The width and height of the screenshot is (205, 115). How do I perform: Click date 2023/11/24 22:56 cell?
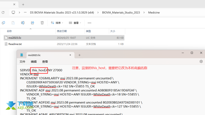click(67, 44)
